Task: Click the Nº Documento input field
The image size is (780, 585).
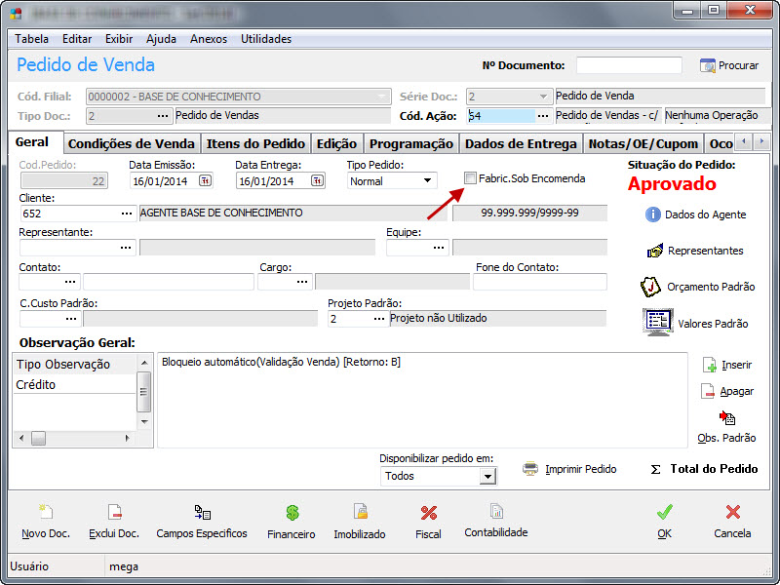Action: pos(629,65)
